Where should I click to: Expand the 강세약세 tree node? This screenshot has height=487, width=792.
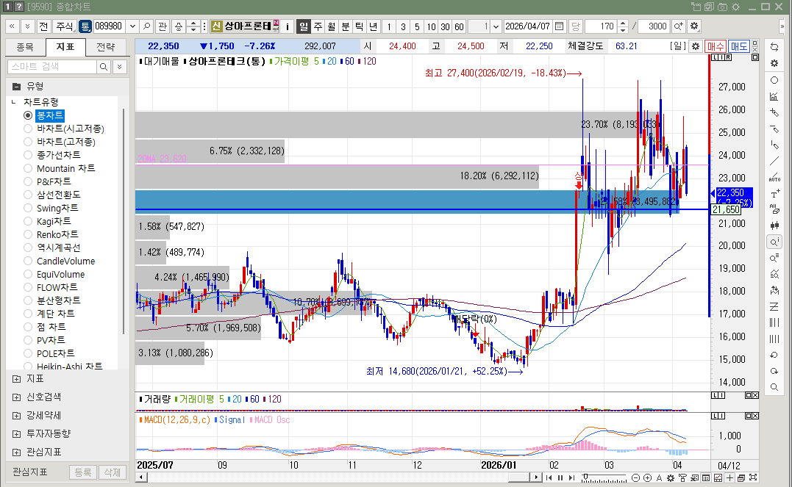(17, 416)
